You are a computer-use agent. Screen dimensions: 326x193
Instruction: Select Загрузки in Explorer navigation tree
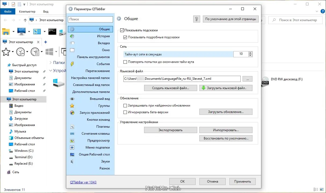pyautogui.click(x=21, y=119)
